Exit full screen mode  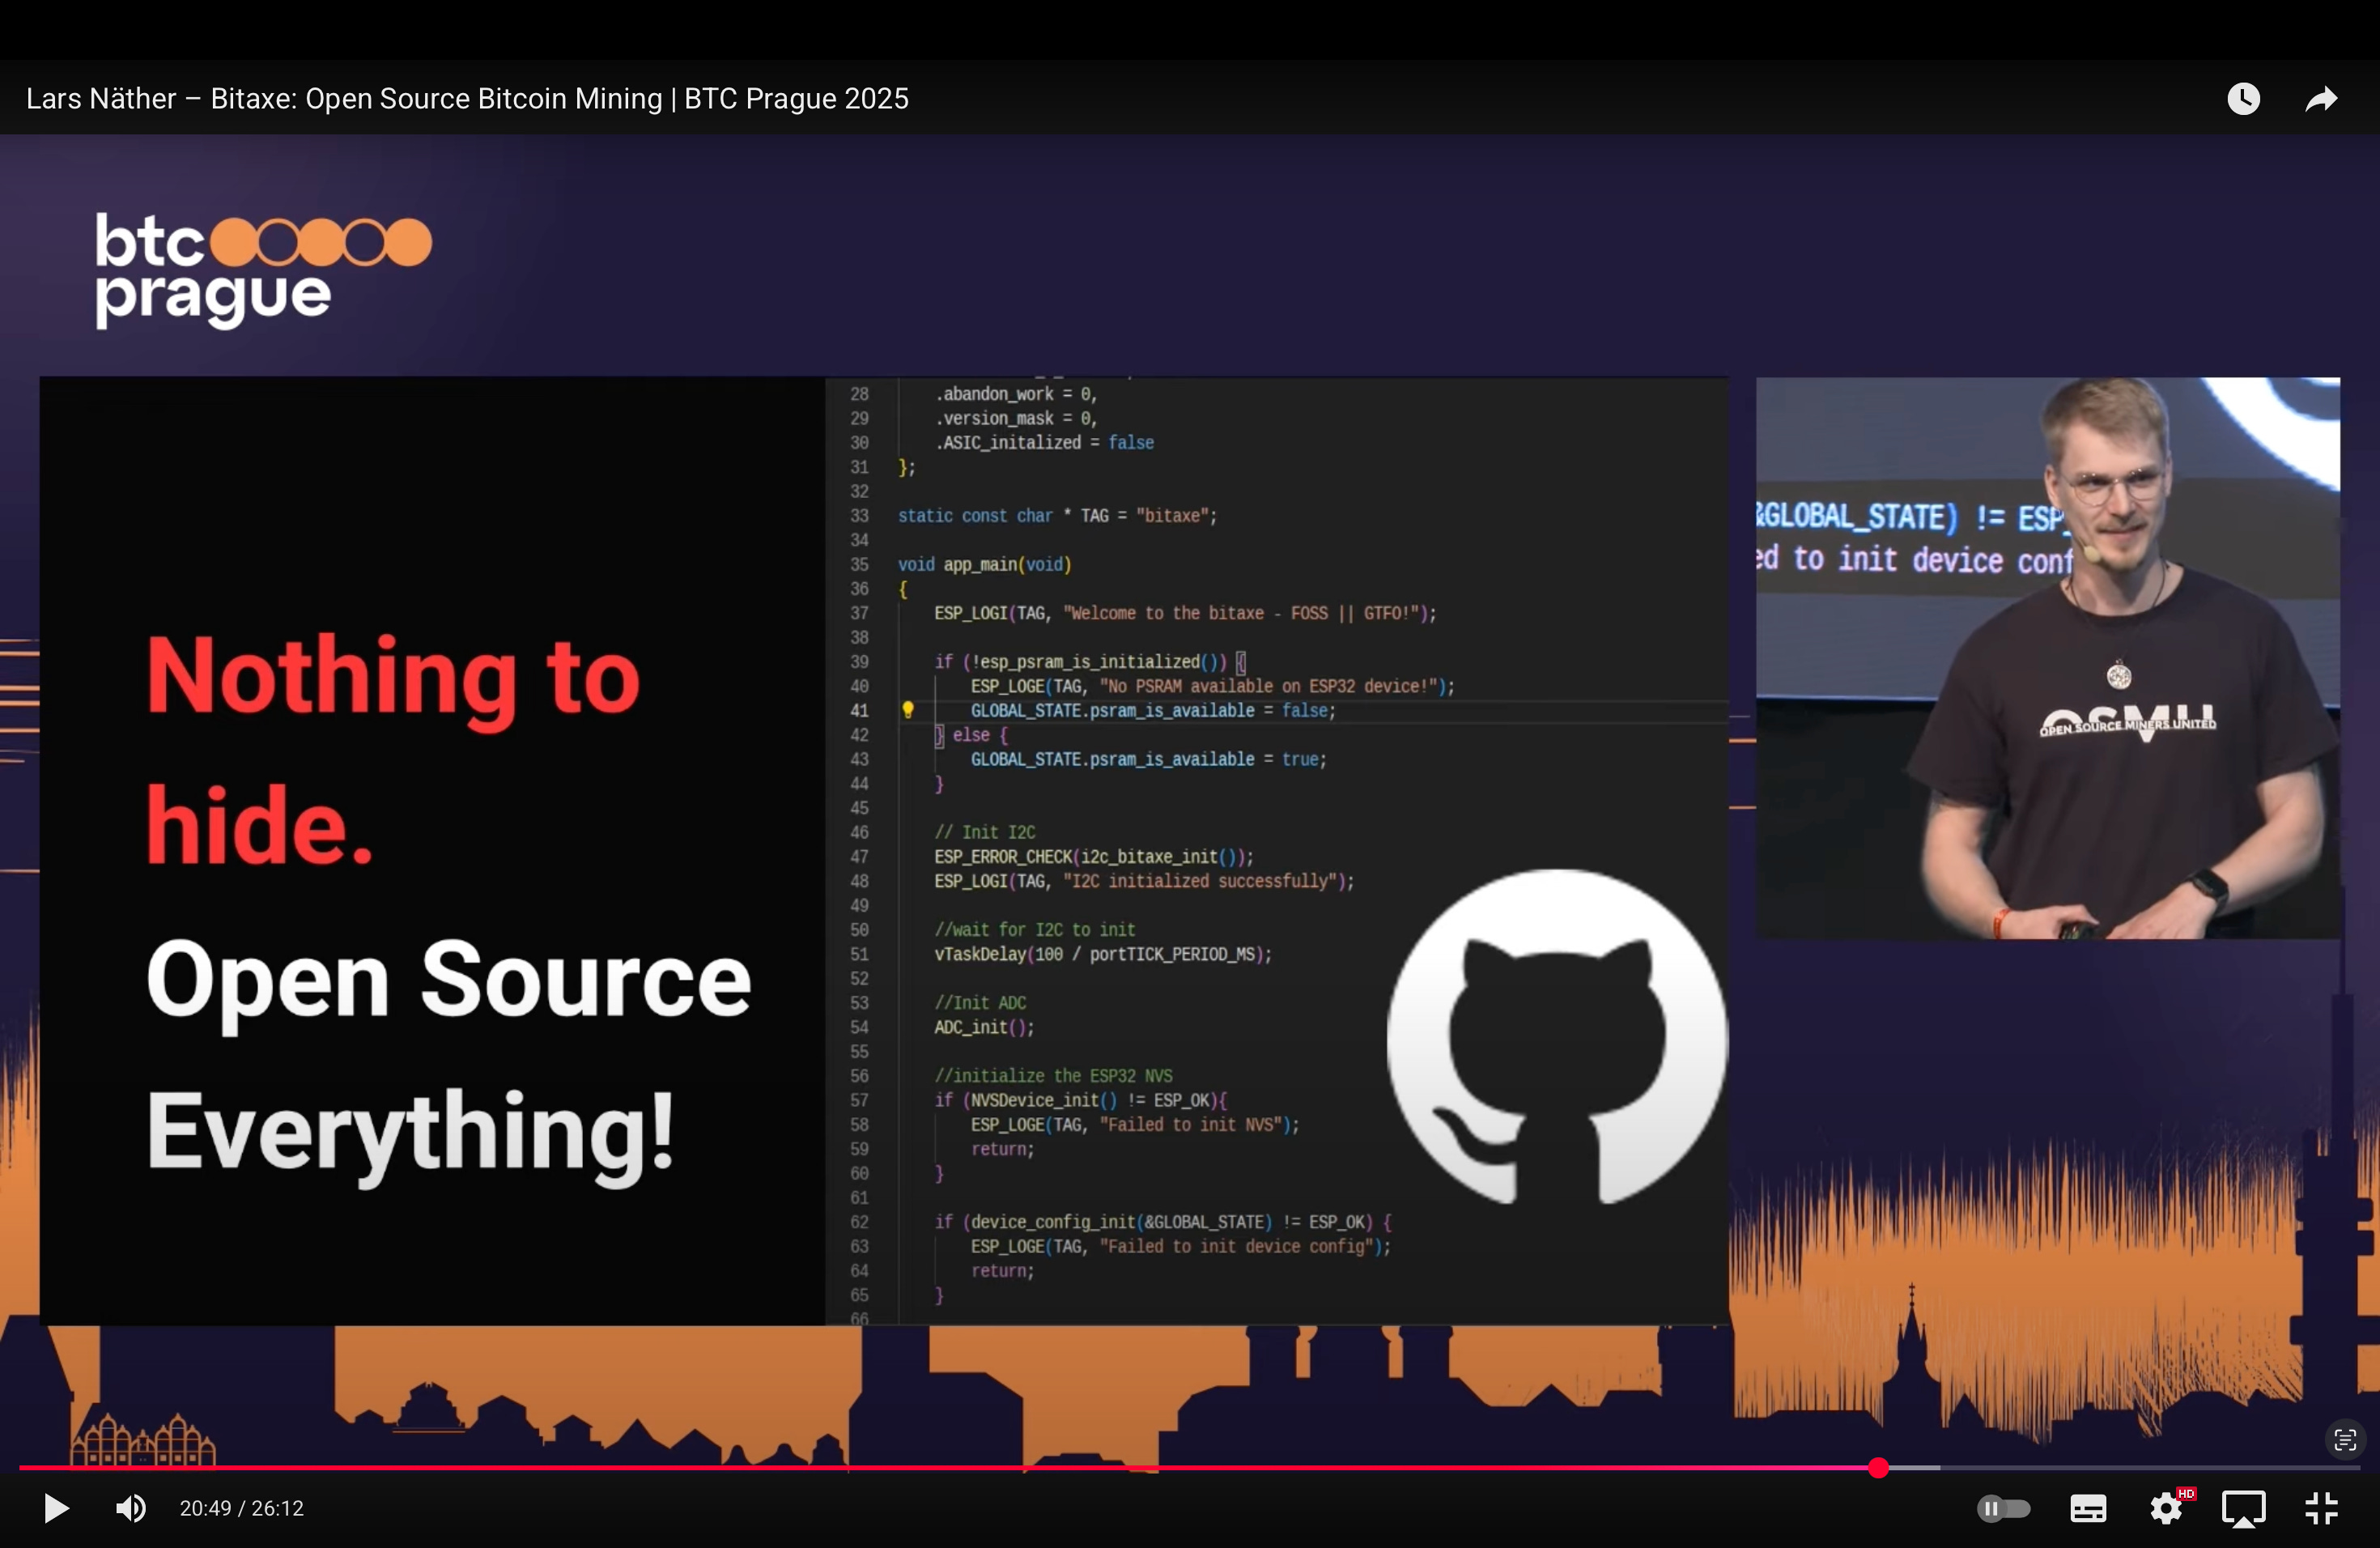[2321, 1508]
